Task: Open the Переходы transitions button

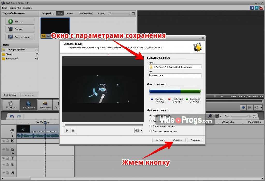Action: pos(45,105)
